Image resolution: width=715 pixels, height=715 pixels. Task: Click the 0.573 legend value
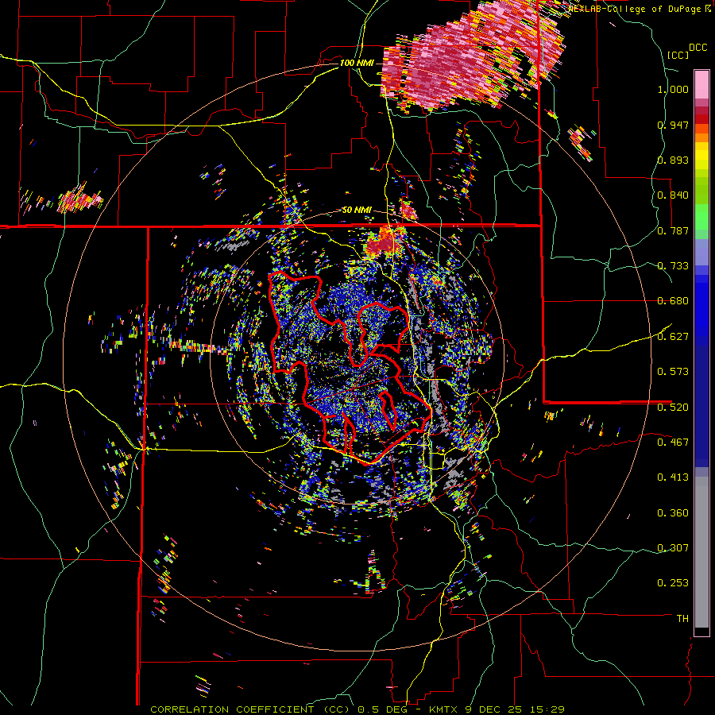(673, 372)
